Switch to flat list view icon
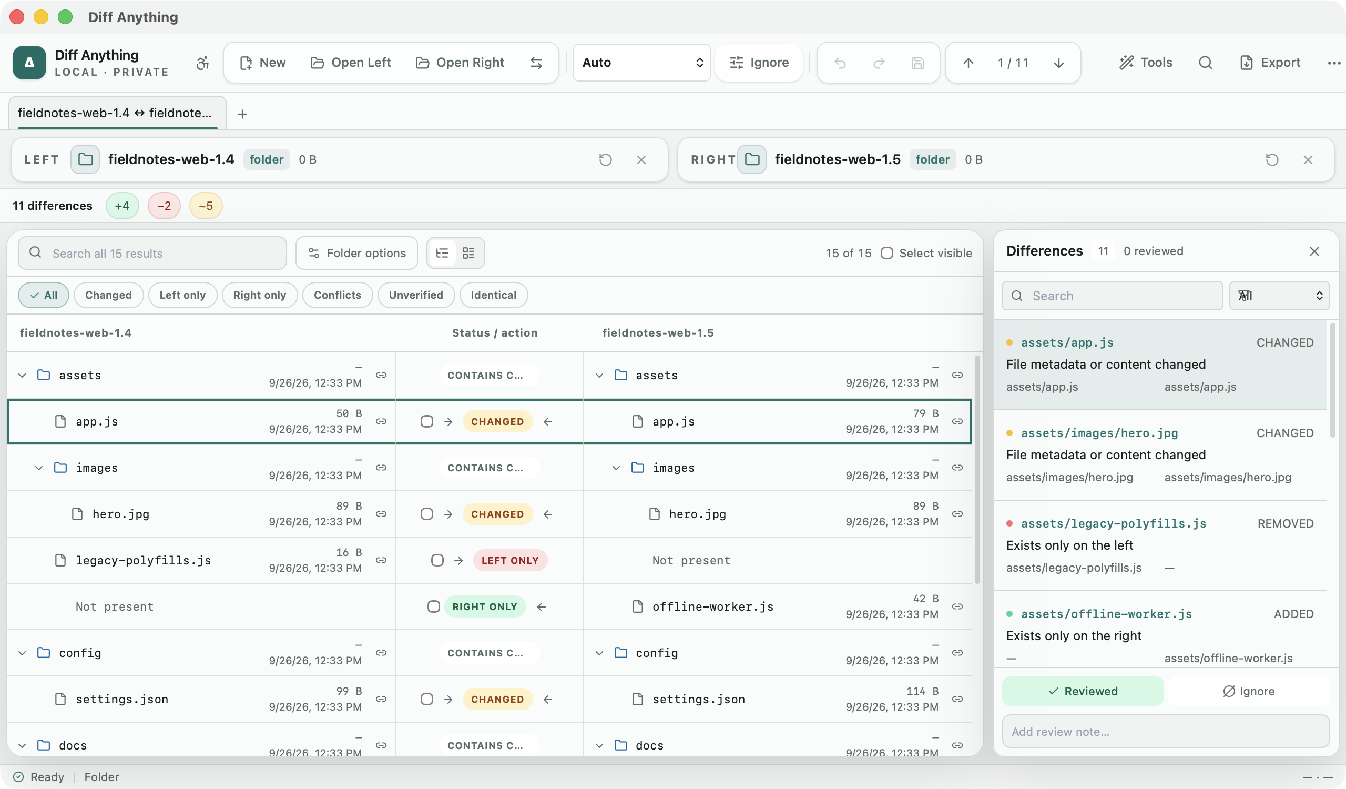The height and width of the screenshot is (789, 1346). coord(468,253)
